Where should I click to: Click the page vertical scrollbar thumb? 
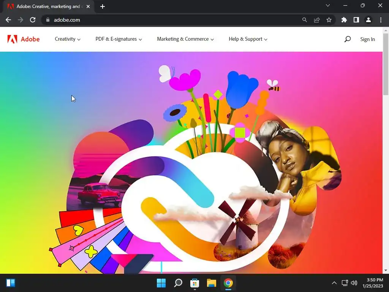[x=386, y=64]
